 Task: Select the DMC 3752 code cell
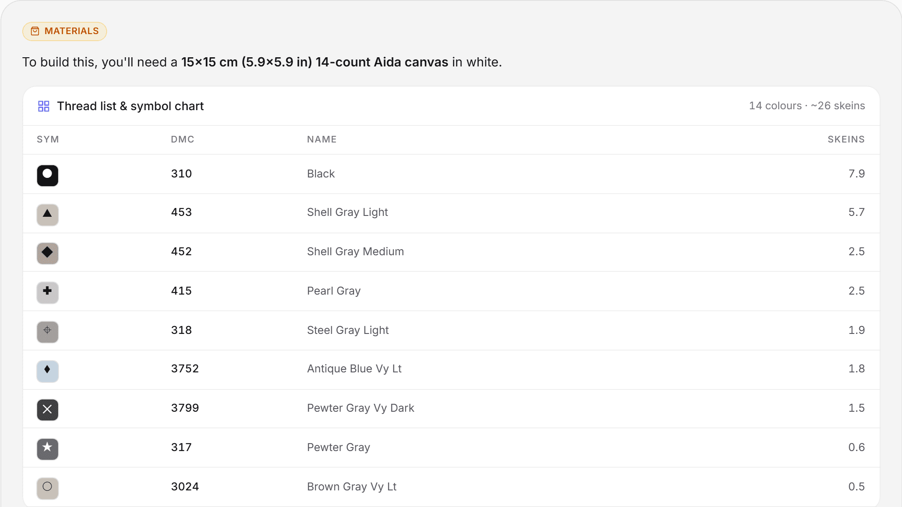point(185,369)
